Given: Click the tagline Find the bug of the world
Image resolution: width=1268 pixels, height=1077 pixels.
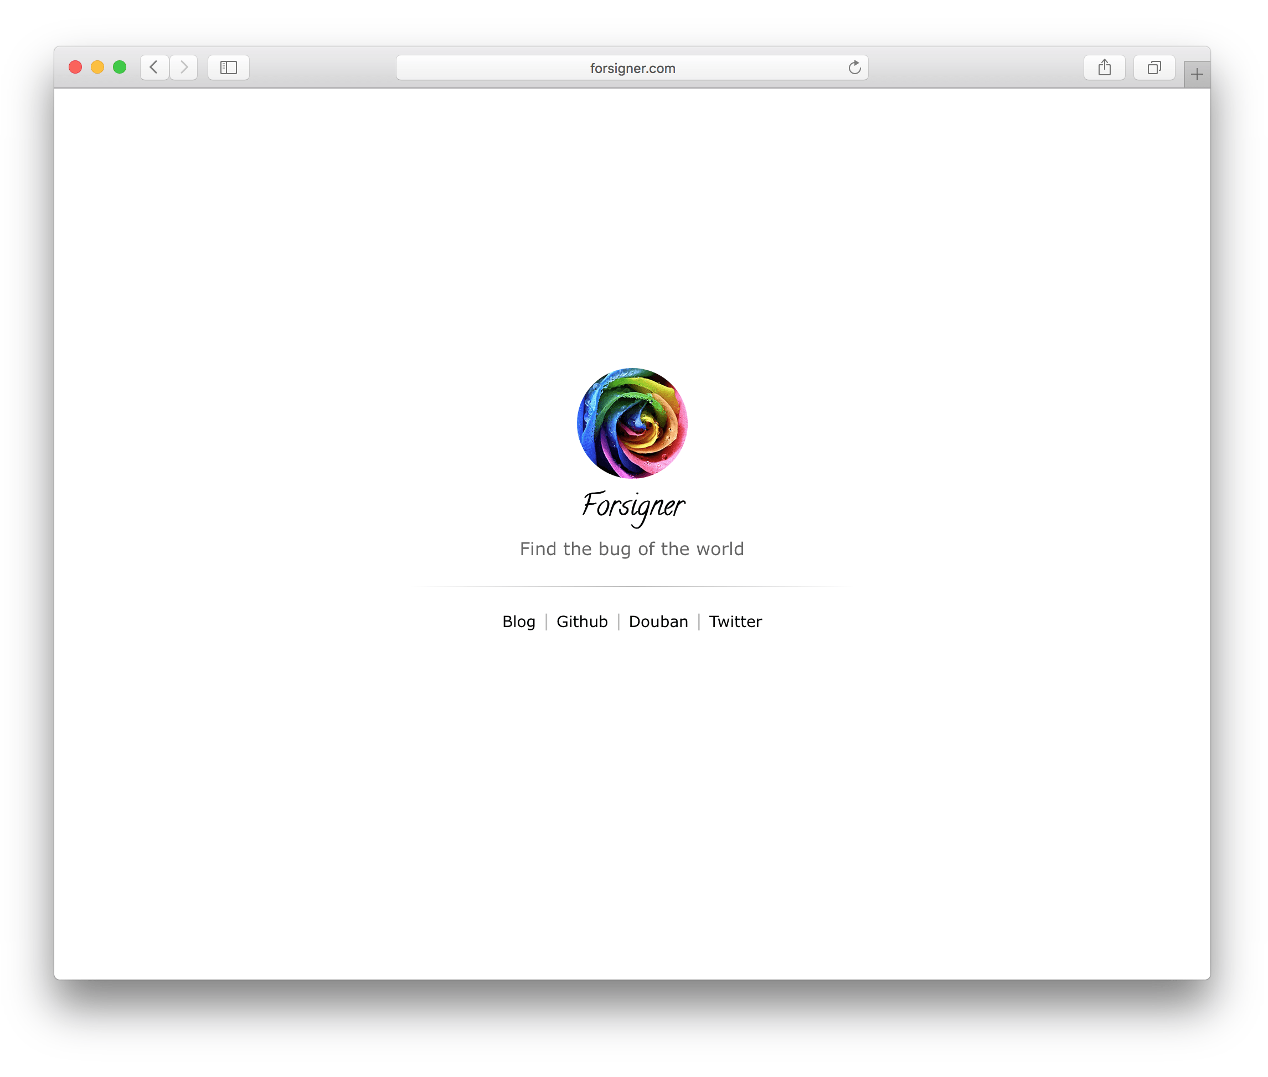Looking at the screenshot, I should pyautogui.click(x=632, y=549).
